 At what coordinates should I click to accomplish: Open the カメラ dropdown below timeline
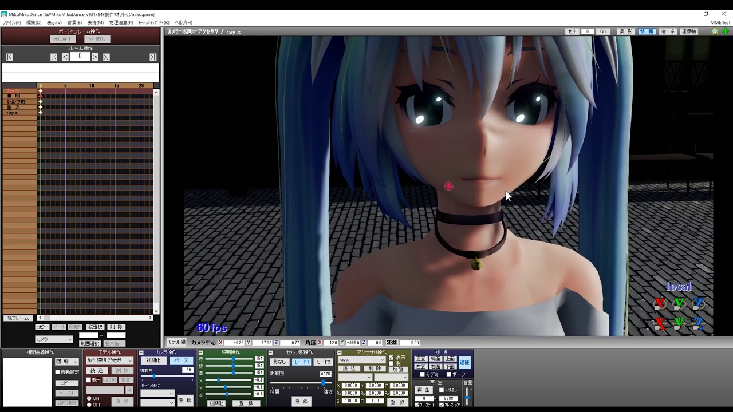[x=54, y=339]
